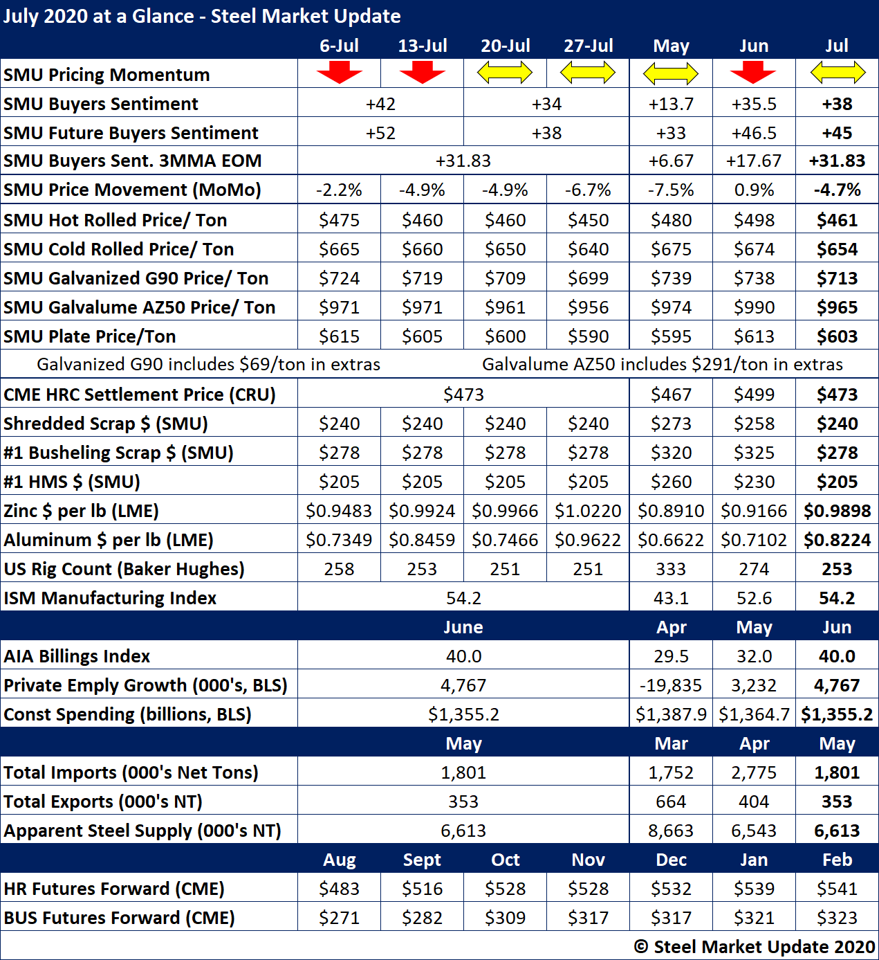Viewport: 879px width, 960px height.
Task: Select the yellow sideways arrow under 20-Jul
Action: pyautogui.click(x=505, y=73)
